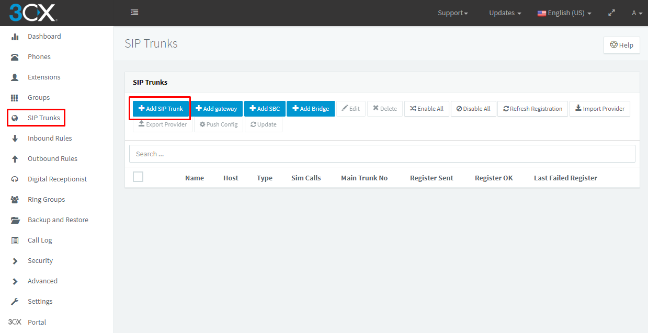Screen dimensions: 648x333
Task: Click the Settings wrench icon
Action: pyautogui.click(x=15, y=302)
